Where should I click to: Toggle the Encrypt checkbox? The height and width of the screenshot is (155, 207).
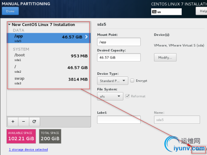(x=132, y=81)
